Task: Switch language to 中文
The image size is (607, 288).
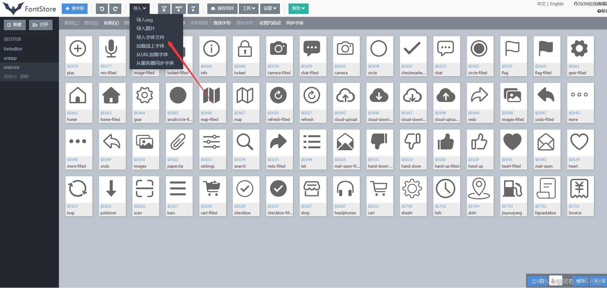Action: pos(541,4)
